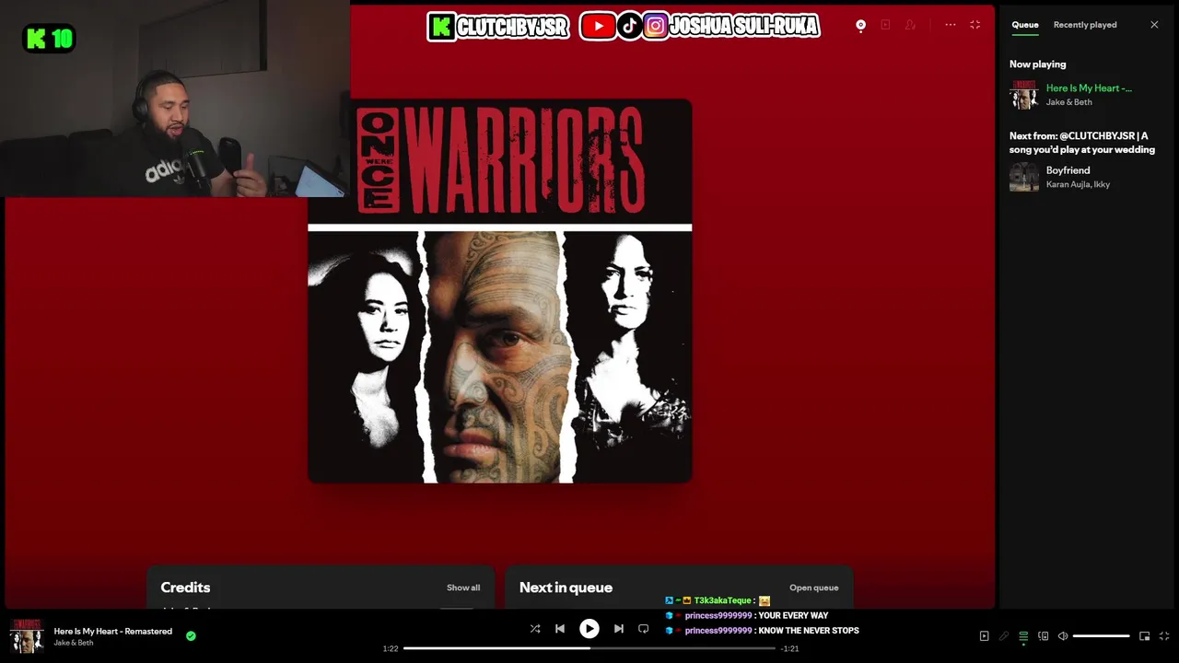The width and height of the screenshot is (1179, 663).
Task: Click the Instagram logo in the overlay banner
Action: pyautogui.click(x=655, y=27)
